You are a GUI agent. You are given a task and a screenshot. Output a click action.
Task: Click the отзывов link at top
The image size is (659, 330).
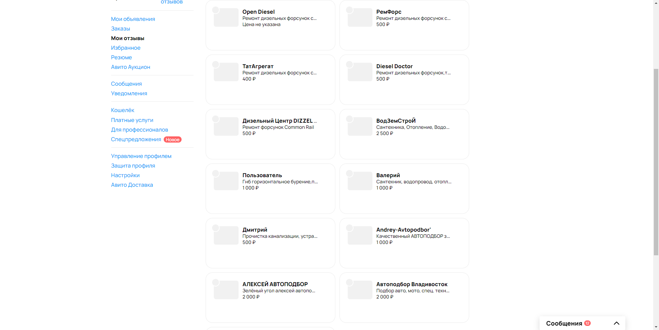172,2
